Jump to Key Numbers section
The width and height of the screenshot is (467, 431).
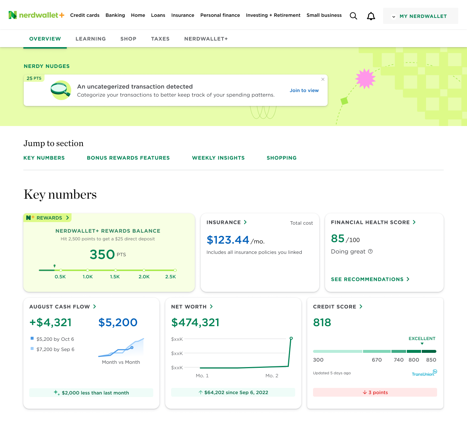[44, 158]
